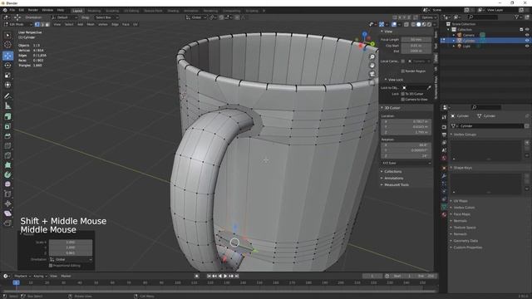Screen dimensions: 532x299
Task: Toggle Render Region checkbox
Action: click(x=402, y=71)
